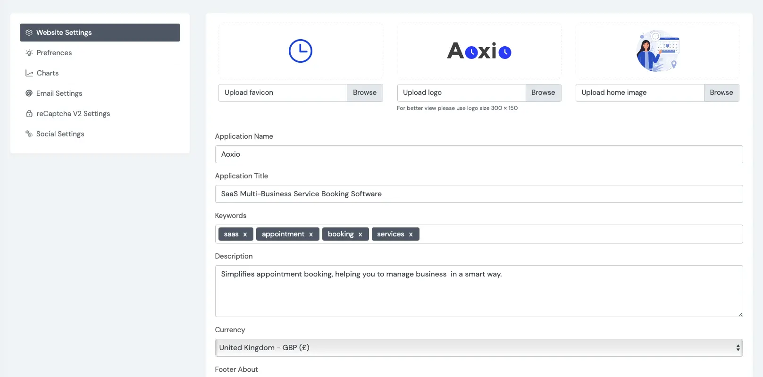Browse for a logo file
The image size is (763, 377).
[543, 93]
